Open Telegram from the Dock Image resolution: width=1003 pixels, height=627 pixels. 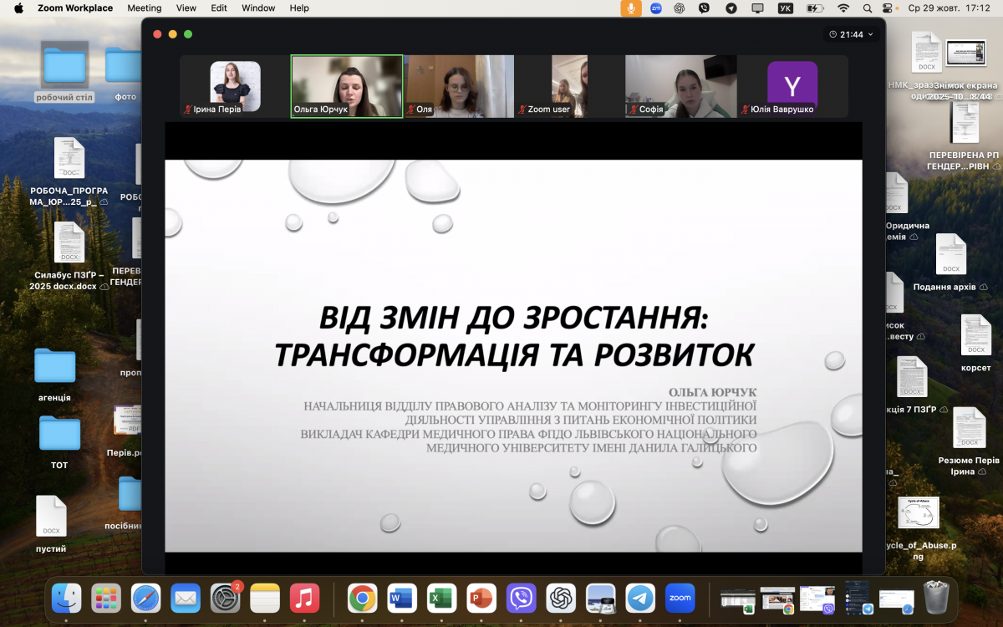[641, 599]
